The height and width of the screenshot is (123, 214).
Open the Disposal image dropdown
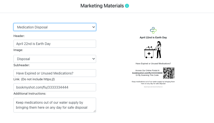tap(55, 59)
